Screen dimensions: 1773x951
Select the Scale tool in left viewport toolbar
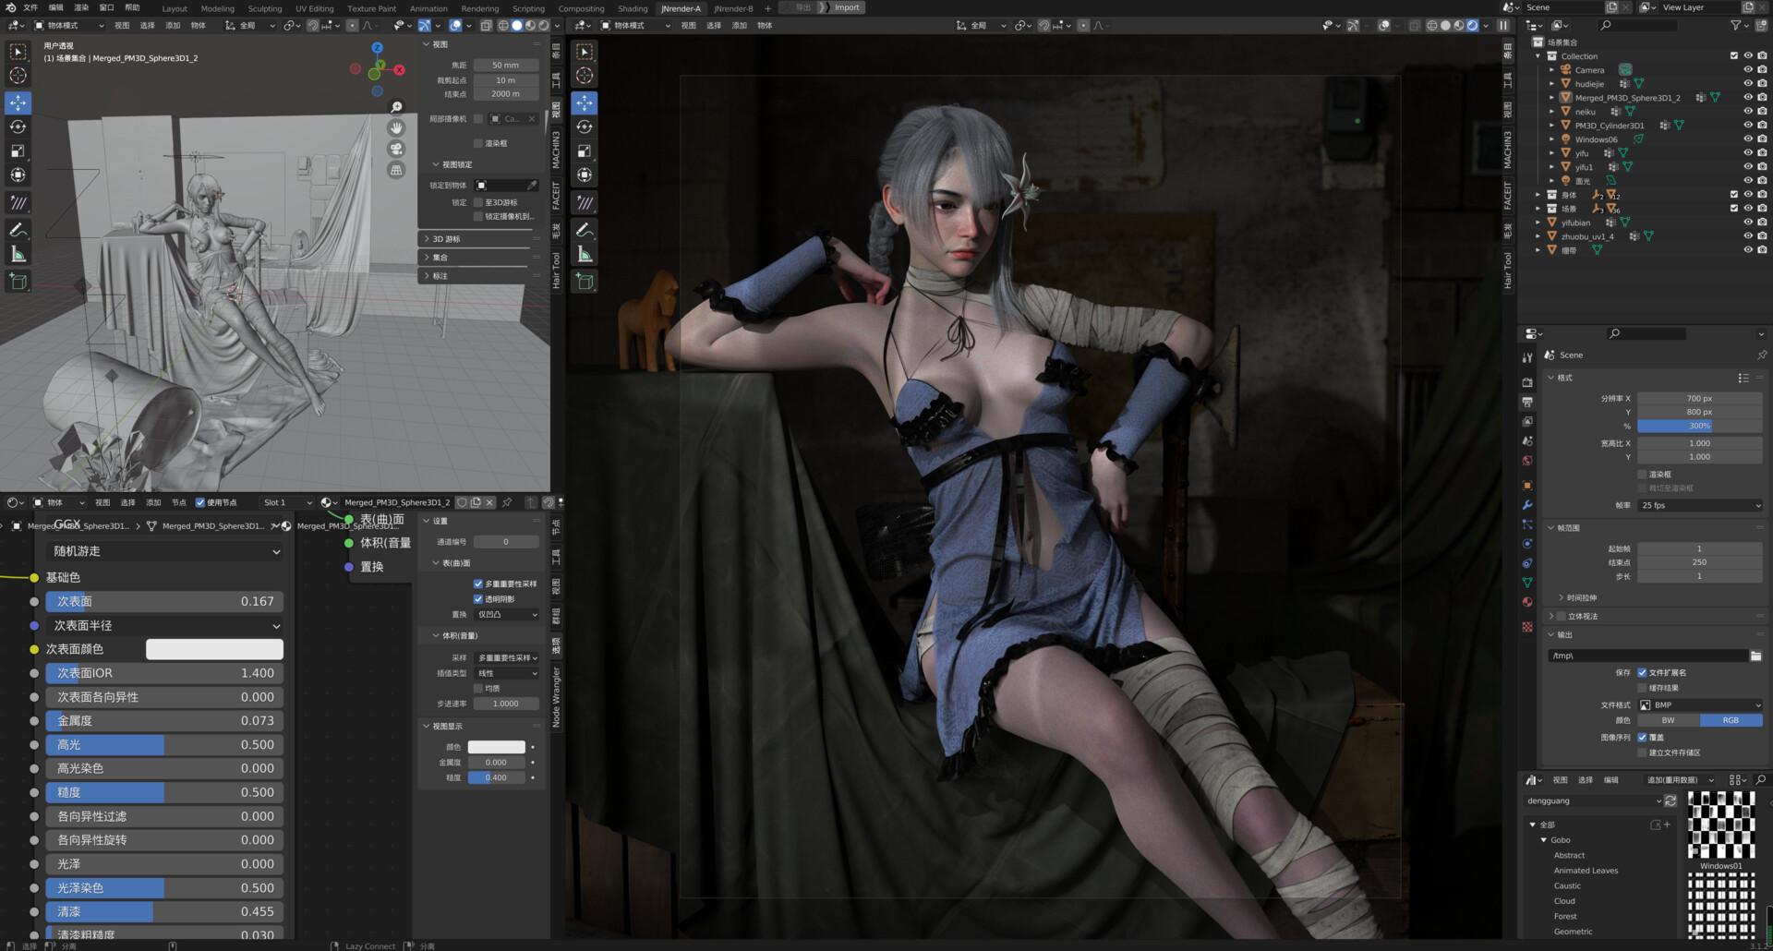tap(18, 150)
